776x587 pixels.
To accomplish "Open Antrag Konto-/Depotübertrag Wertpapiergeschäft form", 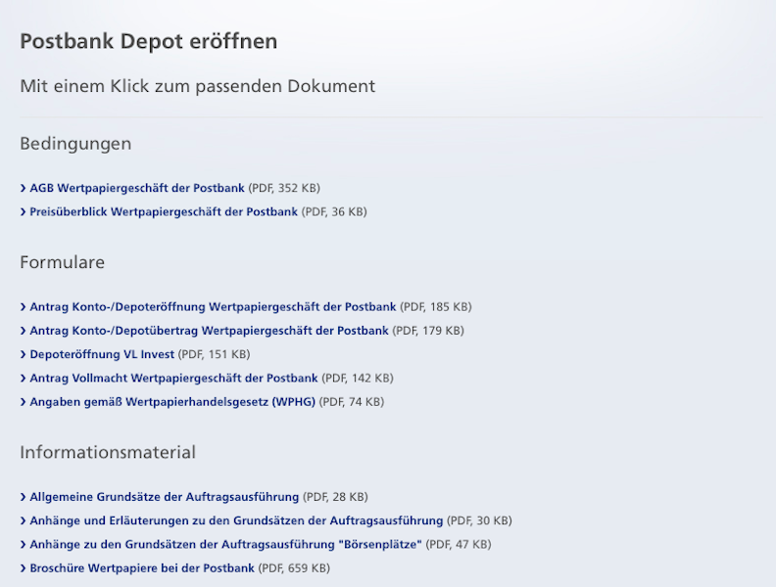I will tap(210, 331).
